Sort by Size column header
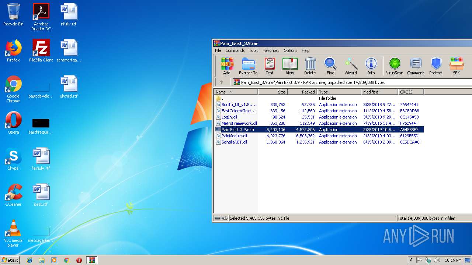472x265 pixels. click(273, 92)
